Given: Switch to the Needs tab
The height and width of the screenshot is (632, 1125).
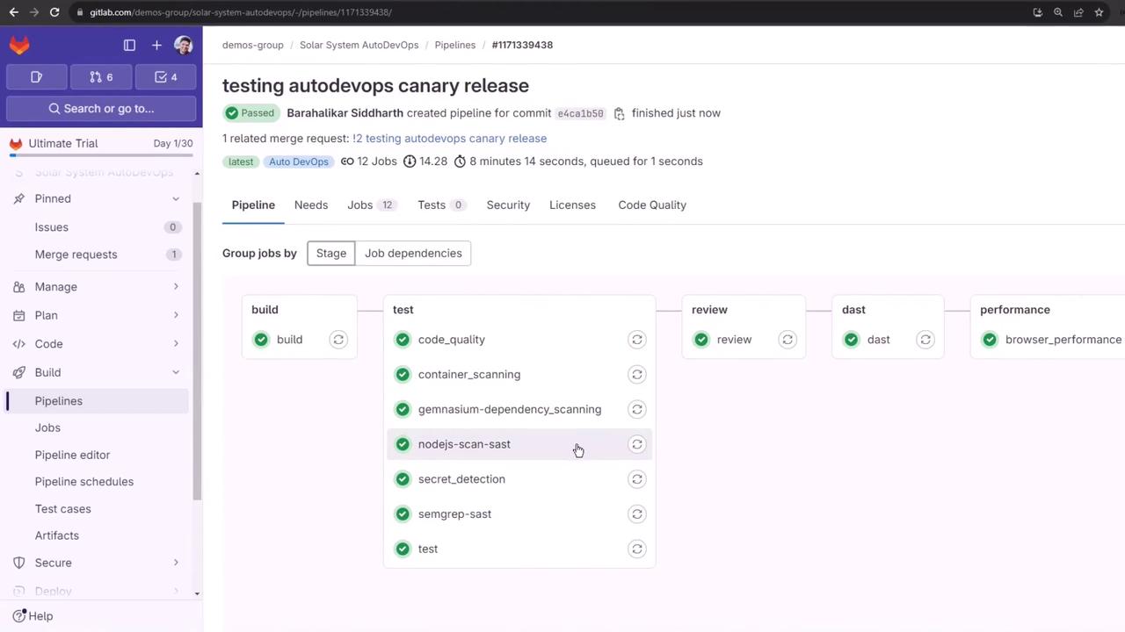Looking at the screenshot, I should [x=311, y=205].
